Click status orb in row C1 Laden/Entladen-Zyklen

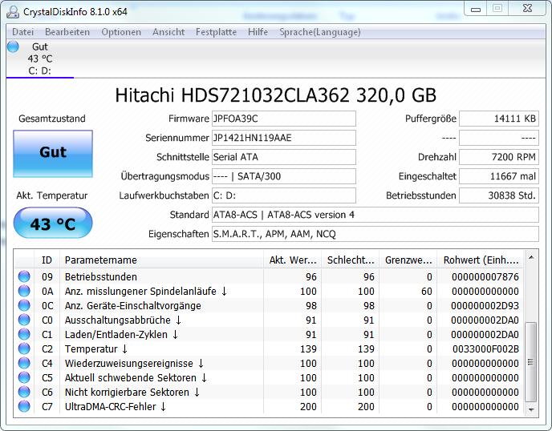24,334
